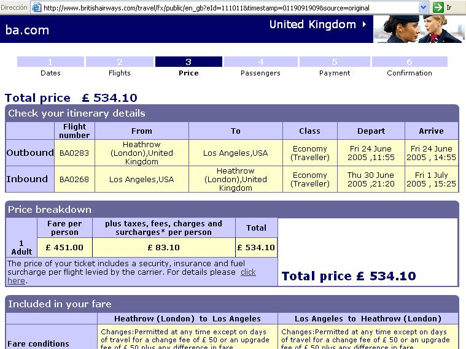Screen dimensions: 466x349
Task: Click inbound arrival Fri 1 July 2005 15:25
Action: coord(431,179)
